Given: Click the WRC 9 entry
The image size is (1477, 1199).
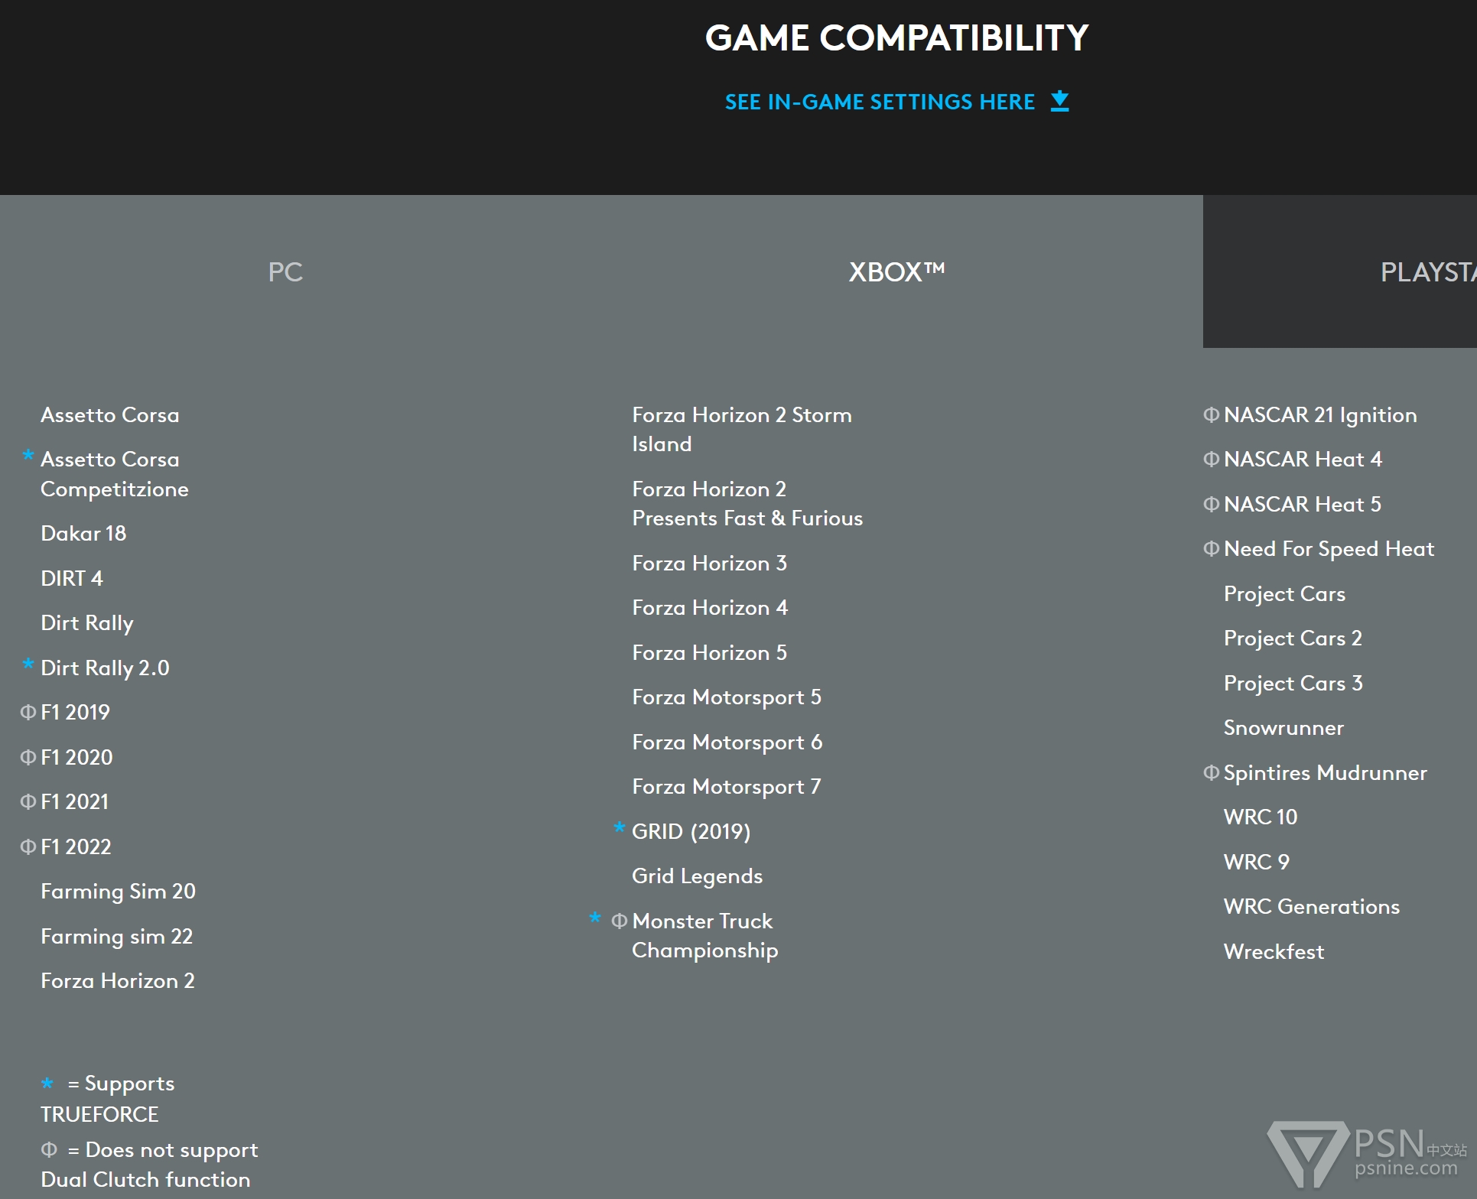Looking at the screenshot, I should 1257,862.
